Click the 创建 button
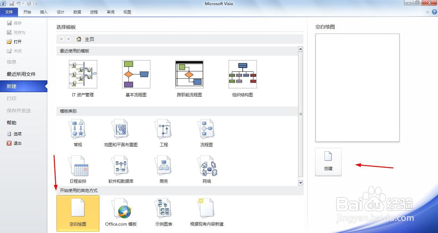This screenshot has height=233, width=438. click(x=328, y=162)
